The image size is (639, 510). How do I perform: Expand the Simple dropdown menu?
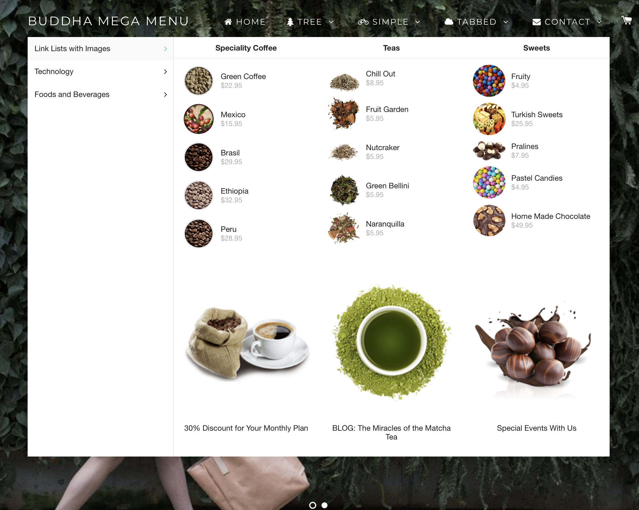point(389,21)
